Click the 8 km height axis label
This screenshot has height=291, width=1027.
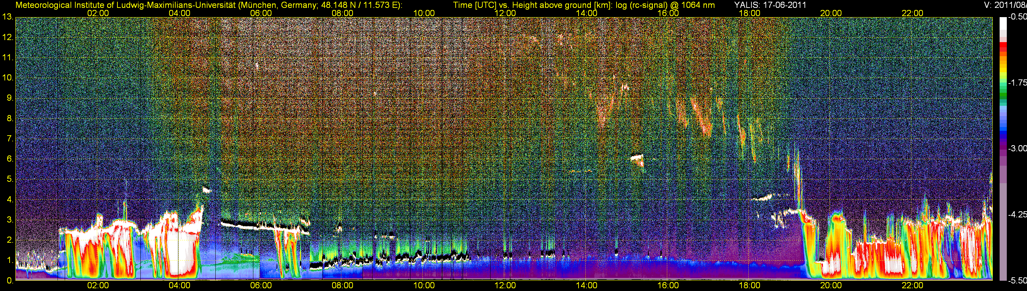coord(10,118)
